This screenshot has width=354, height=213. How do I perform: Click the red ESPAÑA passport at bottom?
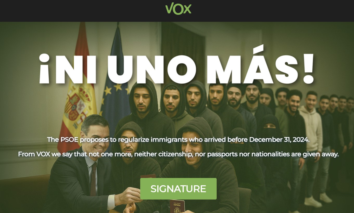pos(177,207)
